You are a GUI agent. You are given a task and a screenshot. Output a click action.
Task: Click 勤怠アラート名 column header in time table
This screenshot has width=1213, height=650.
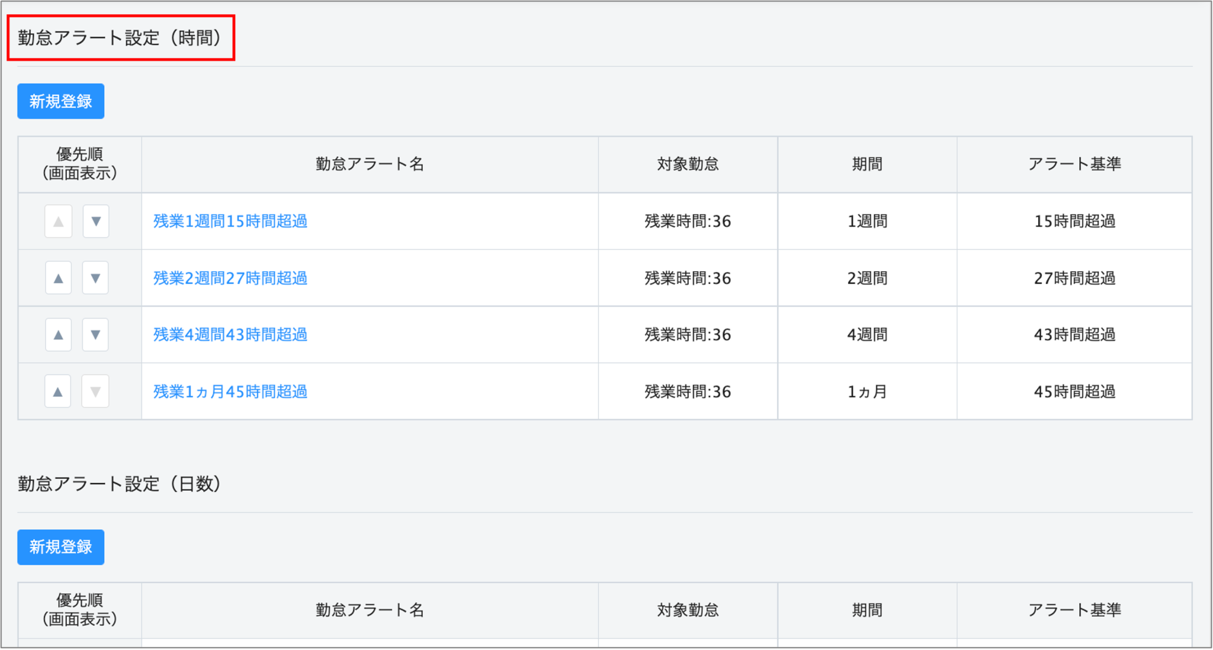(370, 164)
